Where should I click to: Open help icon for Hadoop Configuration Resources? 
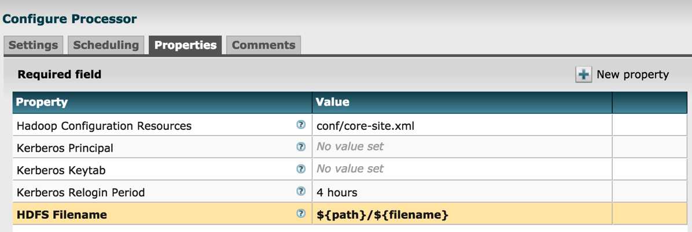coord(301,125)
